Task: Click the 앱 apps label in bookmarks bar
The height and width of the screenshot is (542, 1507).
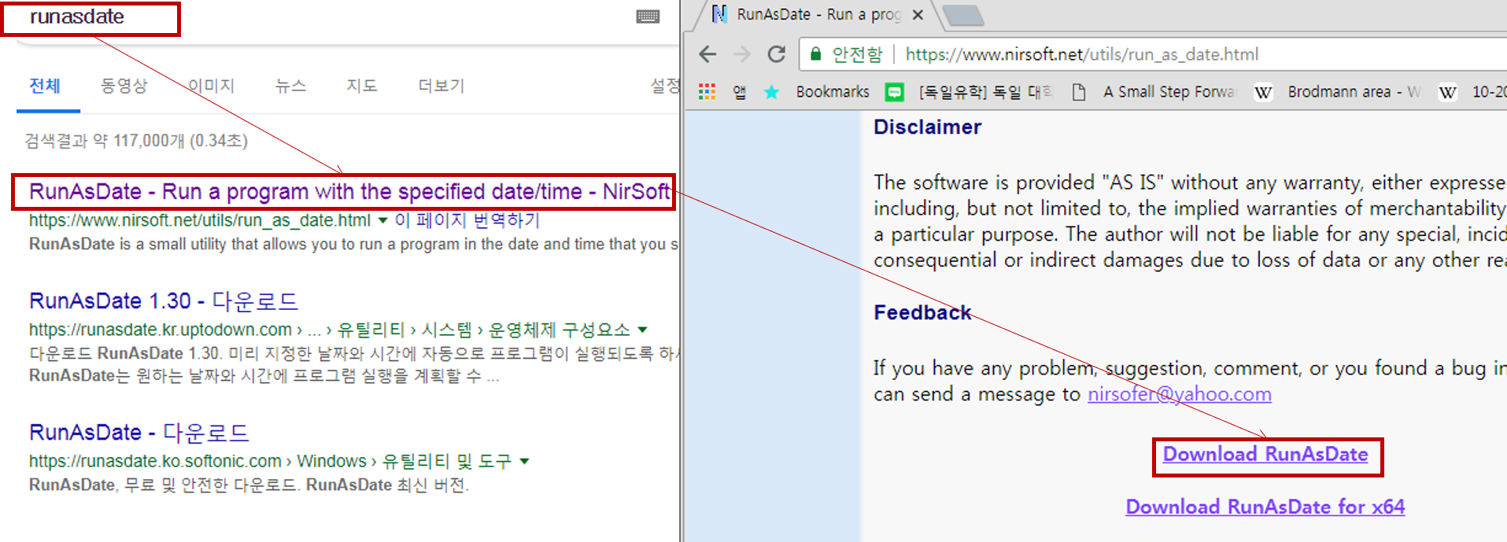Action: [739, 92]
